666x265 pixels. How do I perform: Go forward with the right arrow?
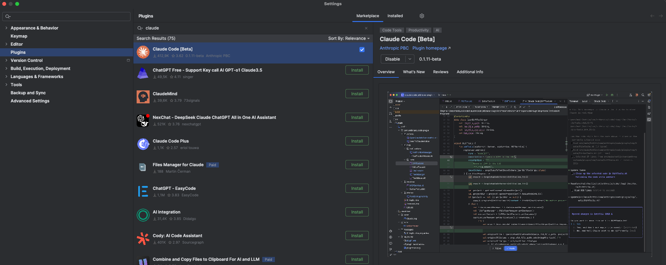coord(661,16)
